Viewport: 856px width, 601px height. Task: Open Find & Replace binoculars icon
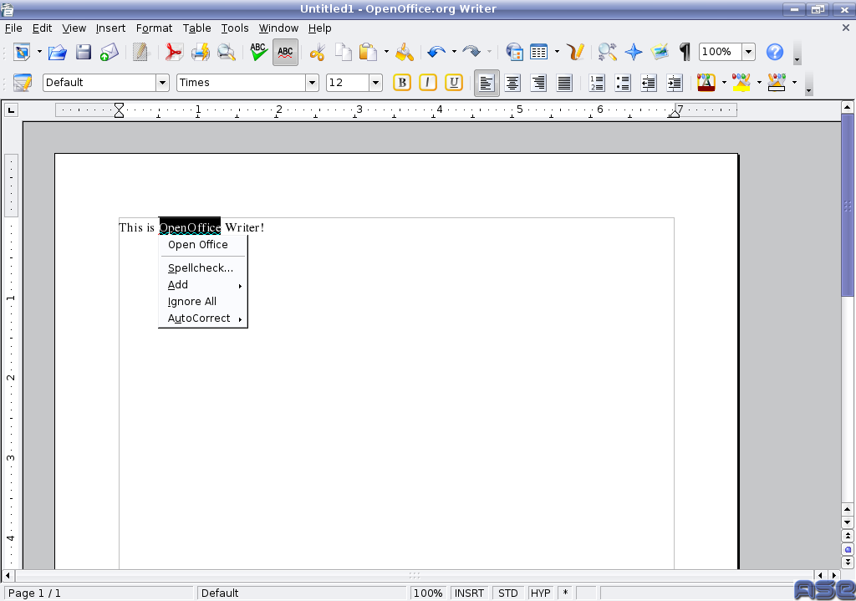click(x=607, y=52)
